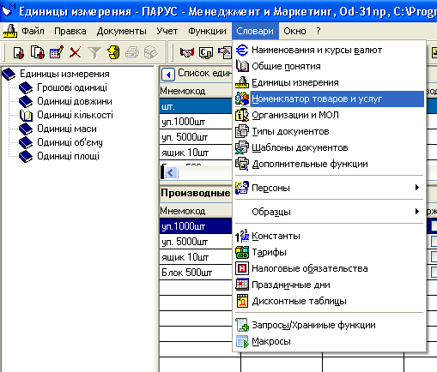Click the greyed print preview icon
The height and width of the screenshot is (372, 437).
pyautogui.click(x=151, y=52)
